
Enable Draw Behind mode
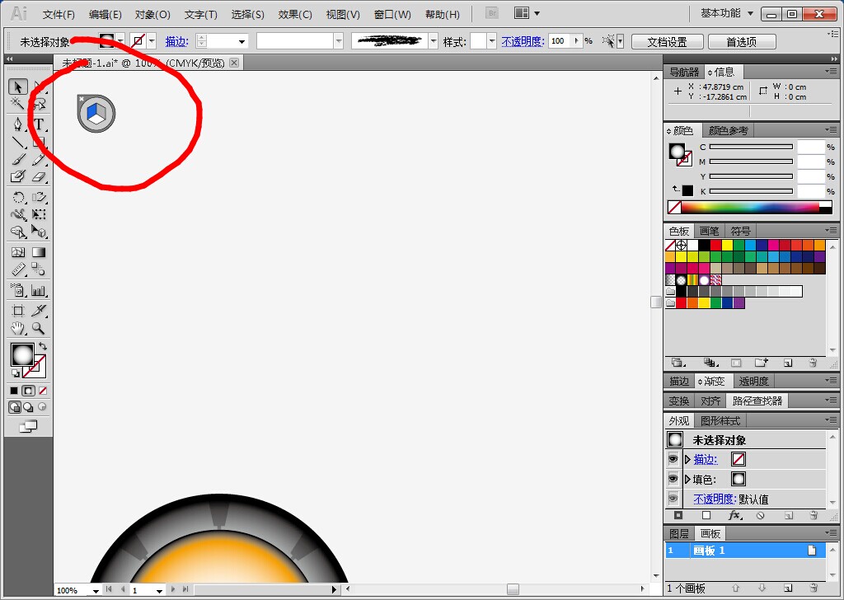(x=28, y=407)
